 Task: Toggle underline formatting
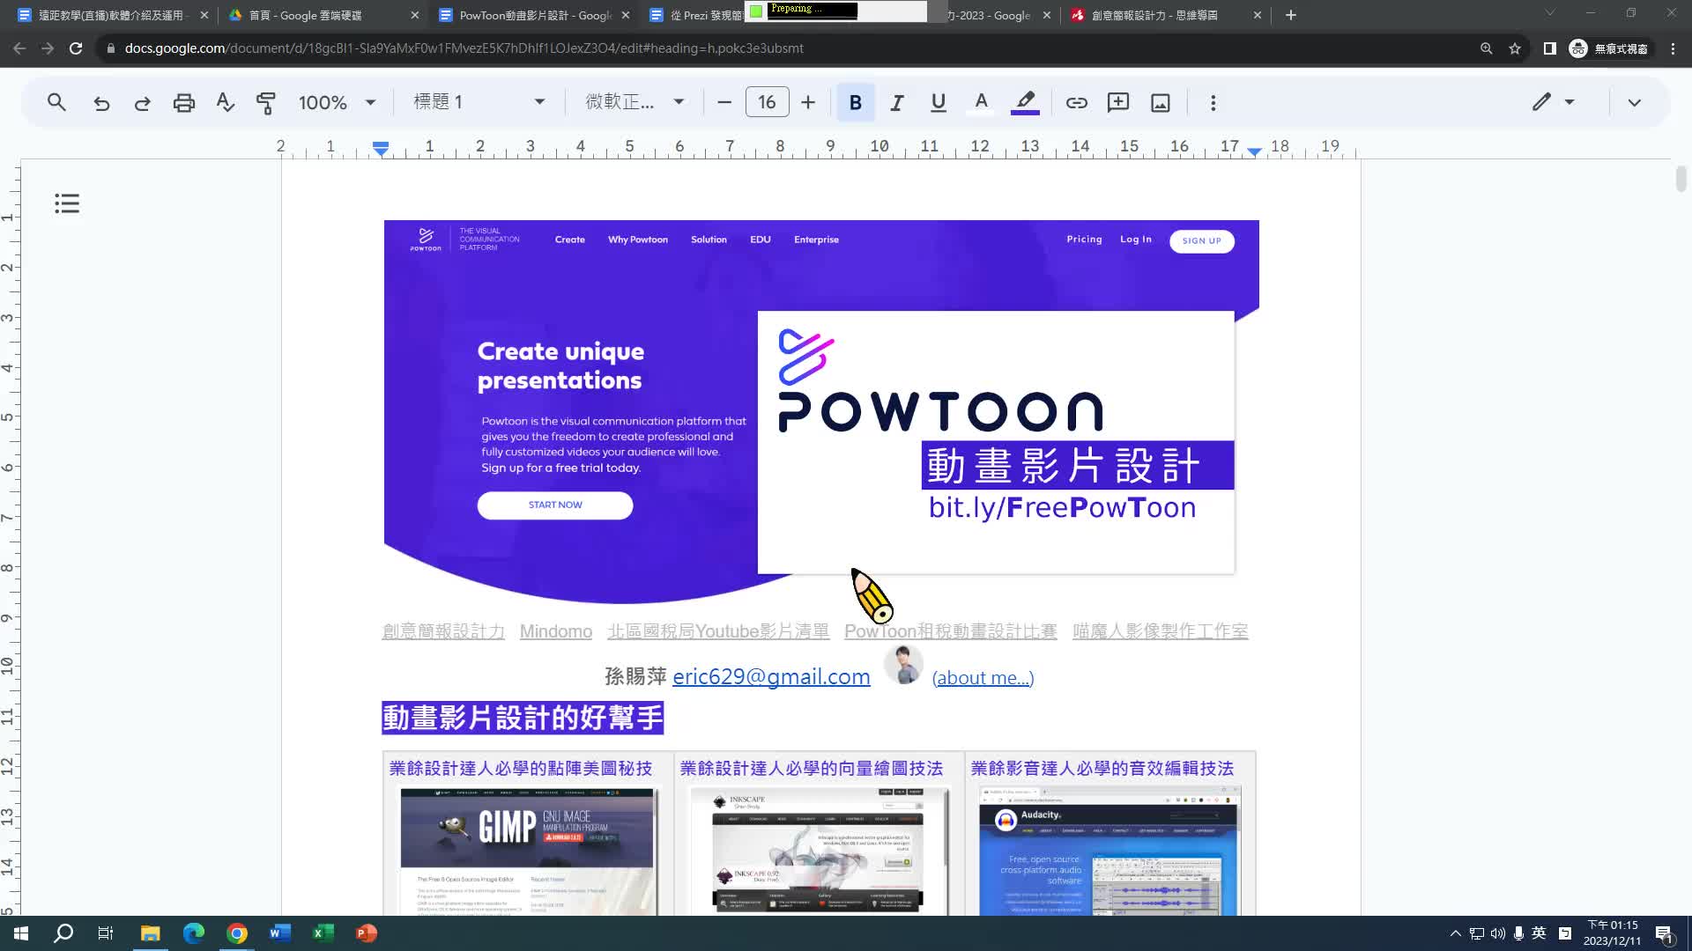[x=938, y=102]
